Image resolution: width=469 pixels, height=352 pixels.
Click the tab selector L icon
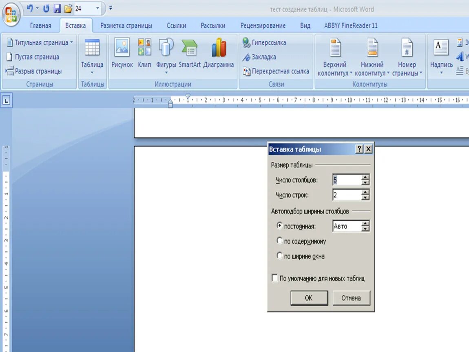pos(6,100)
